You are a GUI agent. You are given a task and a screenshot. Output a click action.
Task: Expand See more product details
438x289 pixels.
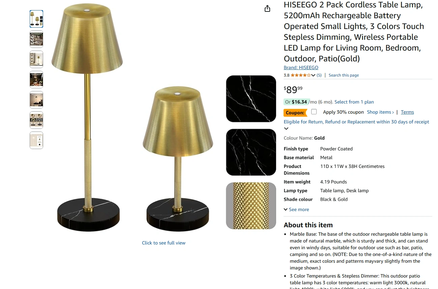point(296,209)
